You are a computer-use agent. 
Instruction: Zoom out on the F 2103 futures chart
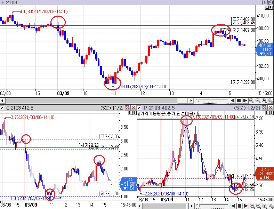tap(258, 101)
